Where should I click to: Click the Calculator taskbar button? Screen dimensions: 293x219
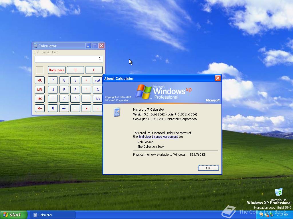pyautogui.click(x=53, y=215)
